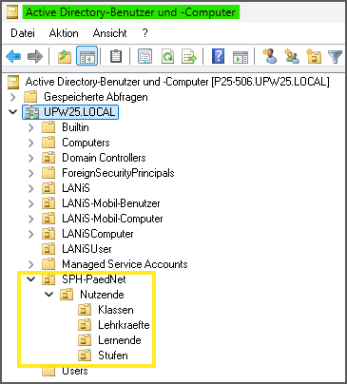
Task: Expand the LANiS-Mobil-Benutzer node
Action: 31,203
